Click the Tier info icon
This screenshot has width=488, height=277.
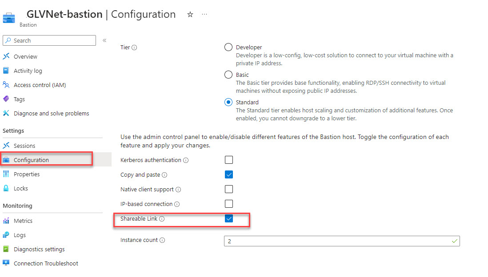[134, 47]
